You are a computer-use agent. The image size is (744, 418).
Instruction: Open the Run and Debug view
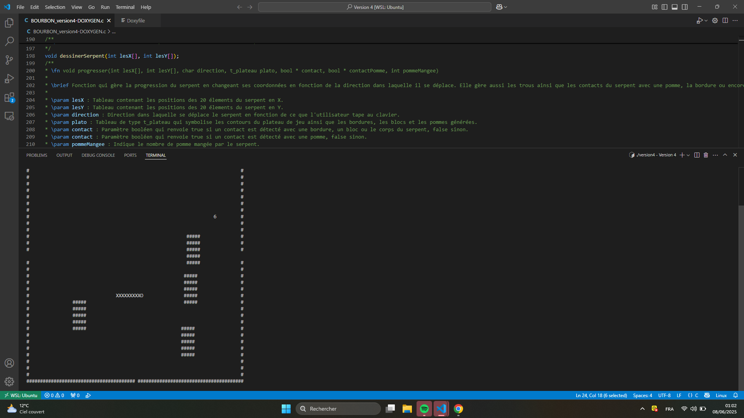(x=9, y=79)
